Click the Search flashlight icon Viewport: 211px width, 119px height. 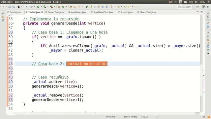(x=79, y=7)
